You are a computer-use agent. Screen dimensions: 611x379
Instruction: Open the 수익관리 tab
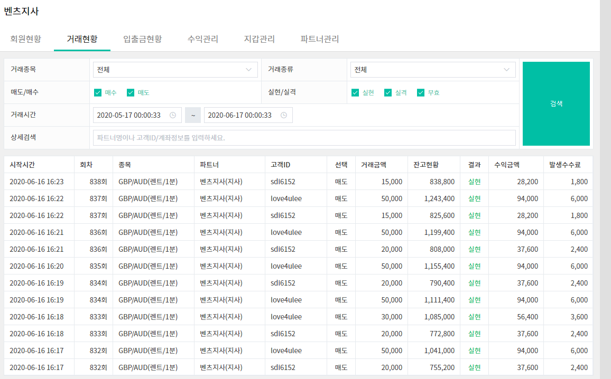pyautogui.click(x=202, y=39)
